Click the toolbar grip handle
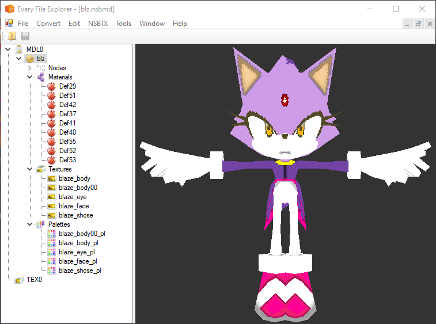The width and height of the screenshot is (436, 324). click(x=3, y=36)
